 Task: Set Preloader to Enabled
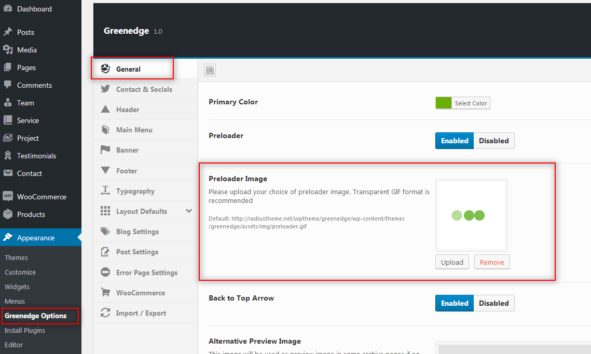coord(455,141)
